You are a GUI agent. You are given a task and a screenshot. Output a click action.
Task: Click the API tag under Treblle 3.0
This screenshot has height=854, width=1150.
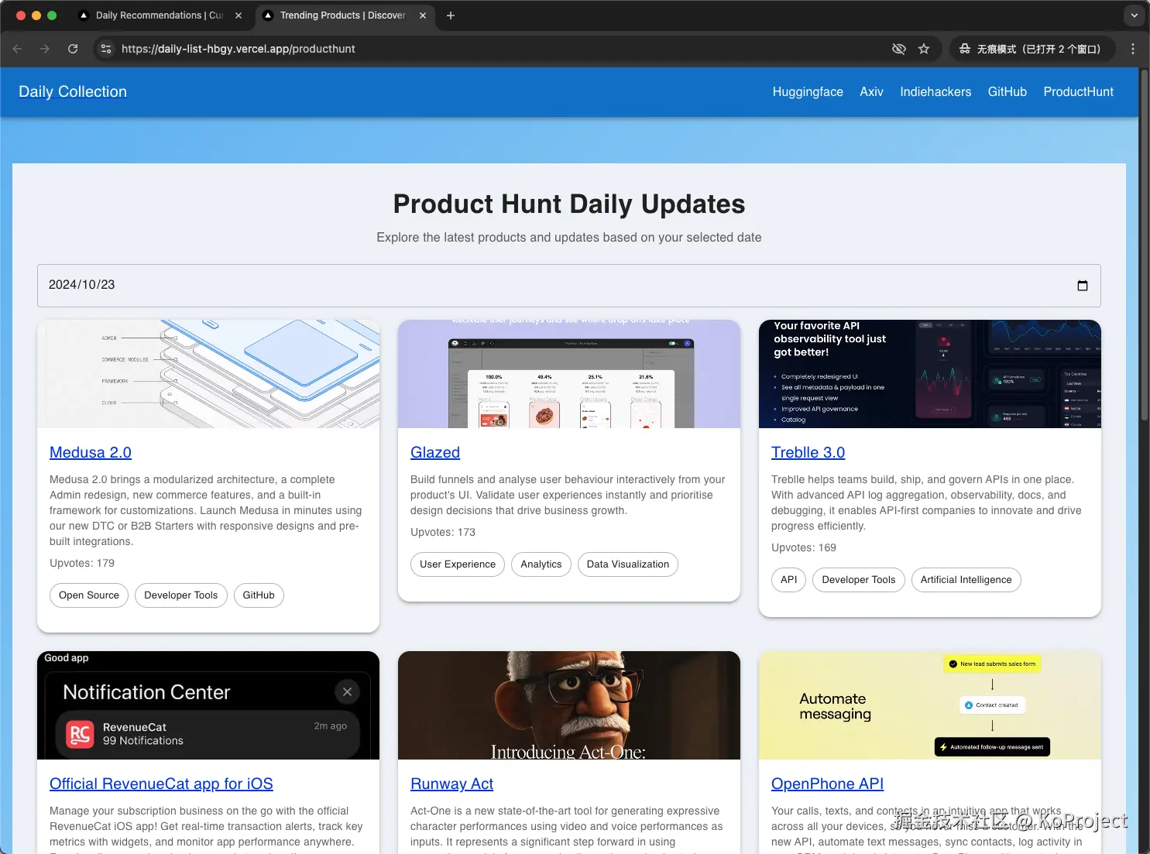click(788, 580)
